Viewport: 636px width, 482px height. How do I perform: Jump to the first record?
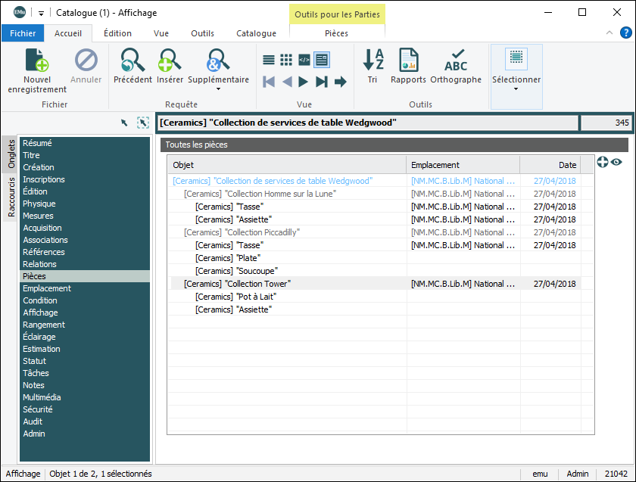click(x=269, y=82)
